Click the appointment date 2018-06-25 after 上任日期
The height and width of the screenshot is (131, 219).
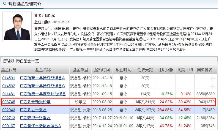coord(61,22)
